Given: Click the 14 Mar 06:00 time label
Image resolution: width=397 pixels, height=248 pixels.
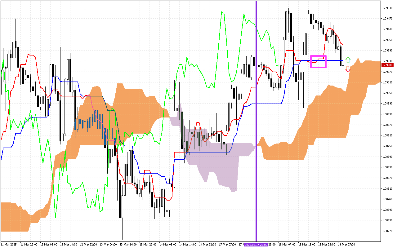Looking at the screenshot, I should click(168, 245).
